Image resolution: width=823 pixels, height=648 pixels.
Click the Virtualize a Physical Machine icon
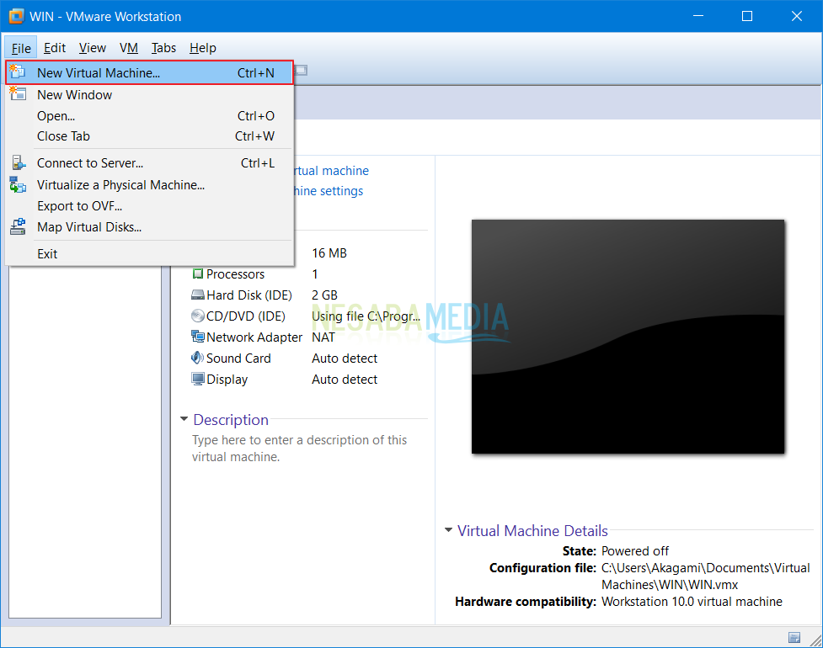pyautogui.click(x=19, y=184)
